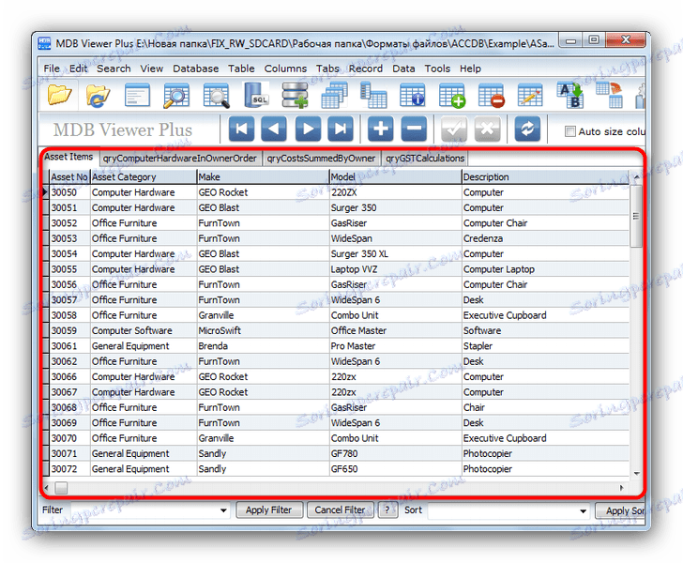Click the 'Computer Software' category cell
683x563 pixels.
click(144, 330)
